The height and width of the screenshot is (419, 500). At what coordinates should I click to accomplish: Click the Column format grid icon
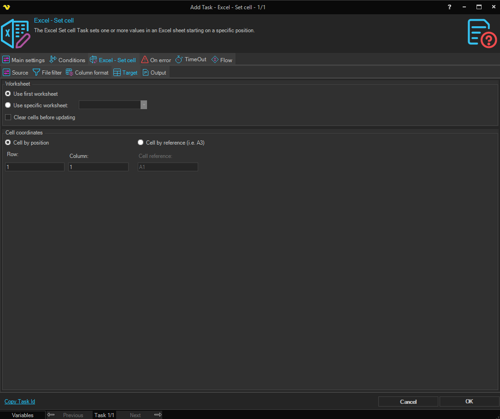tap(70, 72)
